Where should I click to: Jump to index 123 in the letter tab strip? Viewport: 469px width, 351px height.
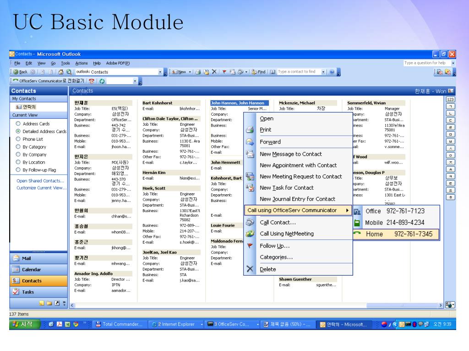pyautogui.click(x=451, y=100)
